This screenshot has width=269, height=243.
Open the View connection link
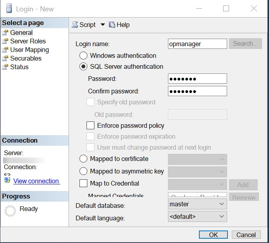tap(36, 181)
